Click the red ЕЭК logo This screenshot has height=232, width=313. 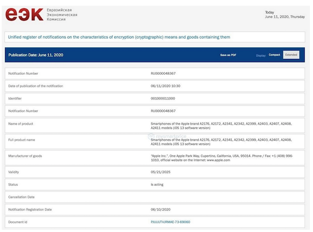(x=25, y=14)
